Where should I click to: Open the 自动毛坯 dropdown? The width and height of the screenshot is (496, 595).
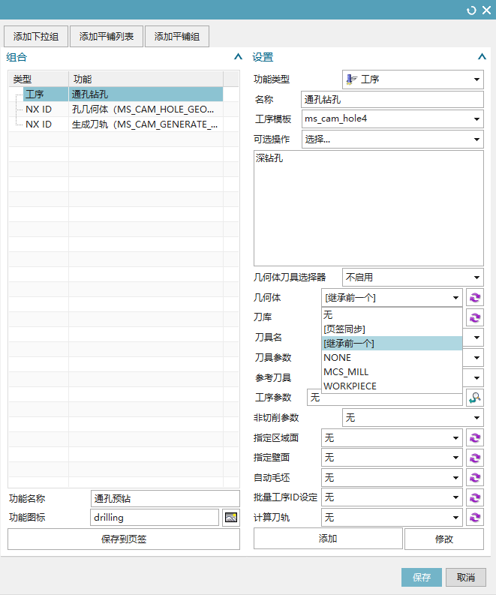tap(392, 477)
